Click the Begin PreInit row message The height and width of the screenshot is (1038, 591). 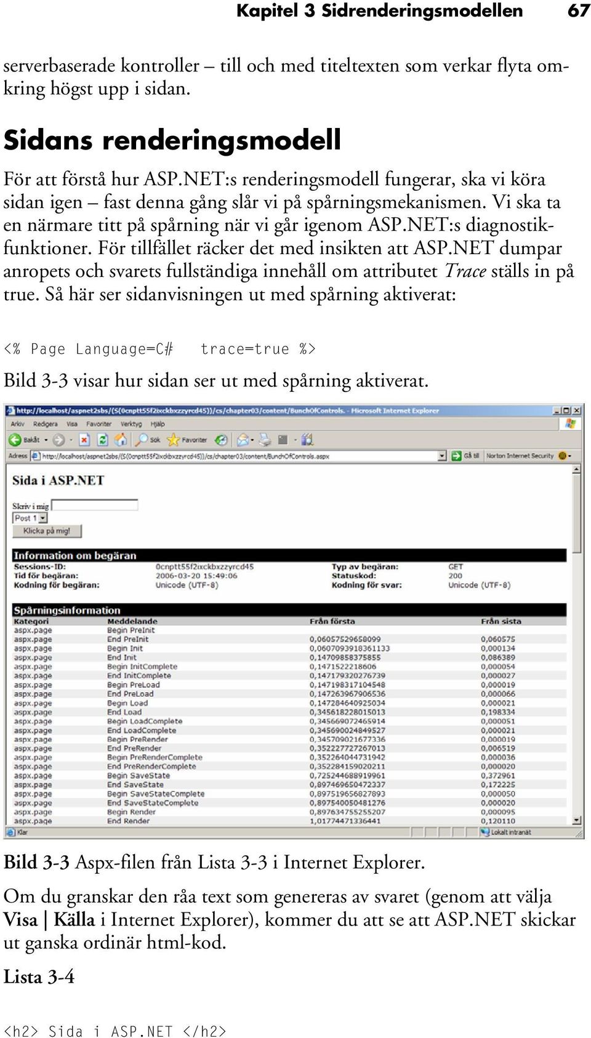[x=131, y=630]
